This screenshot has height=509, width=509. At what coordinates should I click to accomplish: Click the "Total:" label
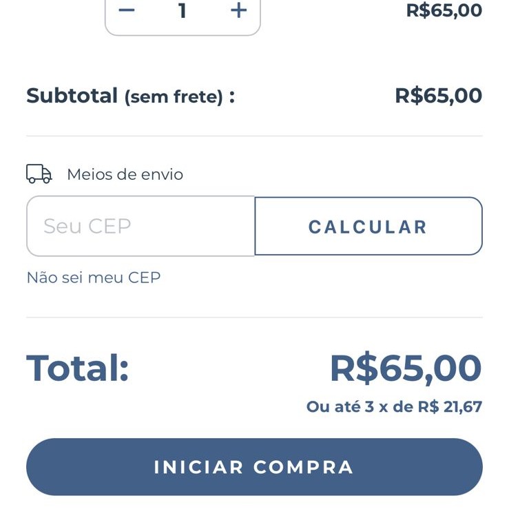point(78,368)
